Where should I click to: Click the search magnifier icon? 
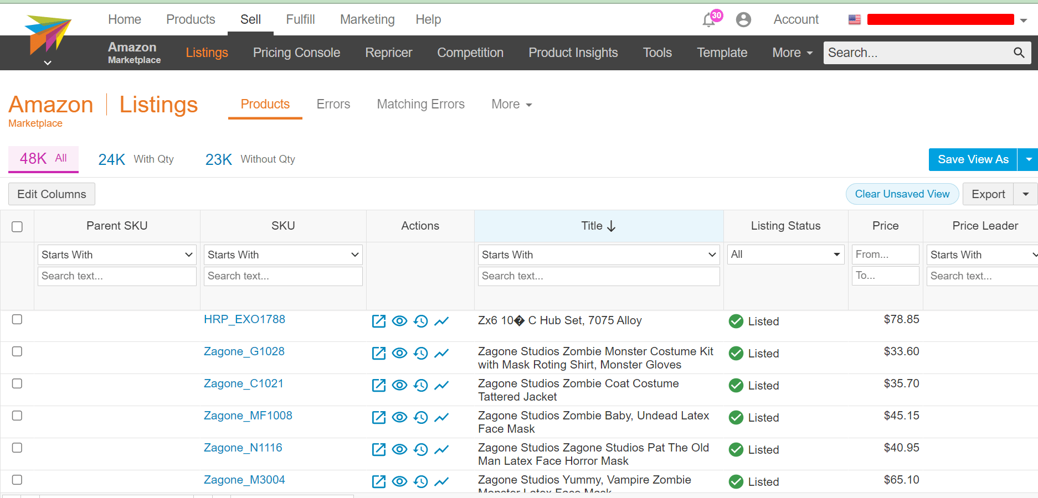pyautogui.click(x=1019, y=53)
